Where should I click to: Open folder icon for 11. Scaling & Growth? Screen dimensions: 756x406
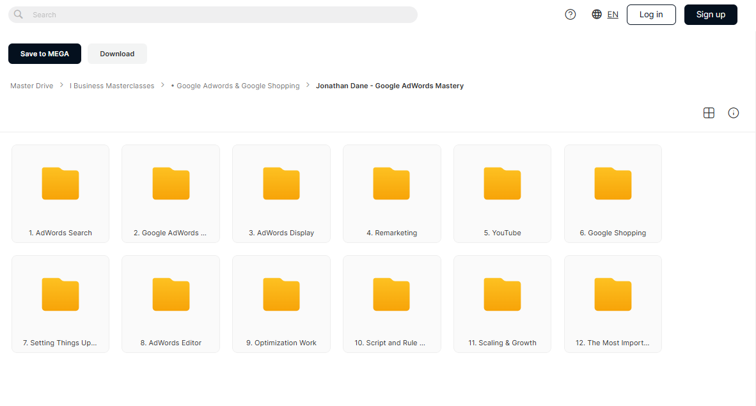(502, 294)
